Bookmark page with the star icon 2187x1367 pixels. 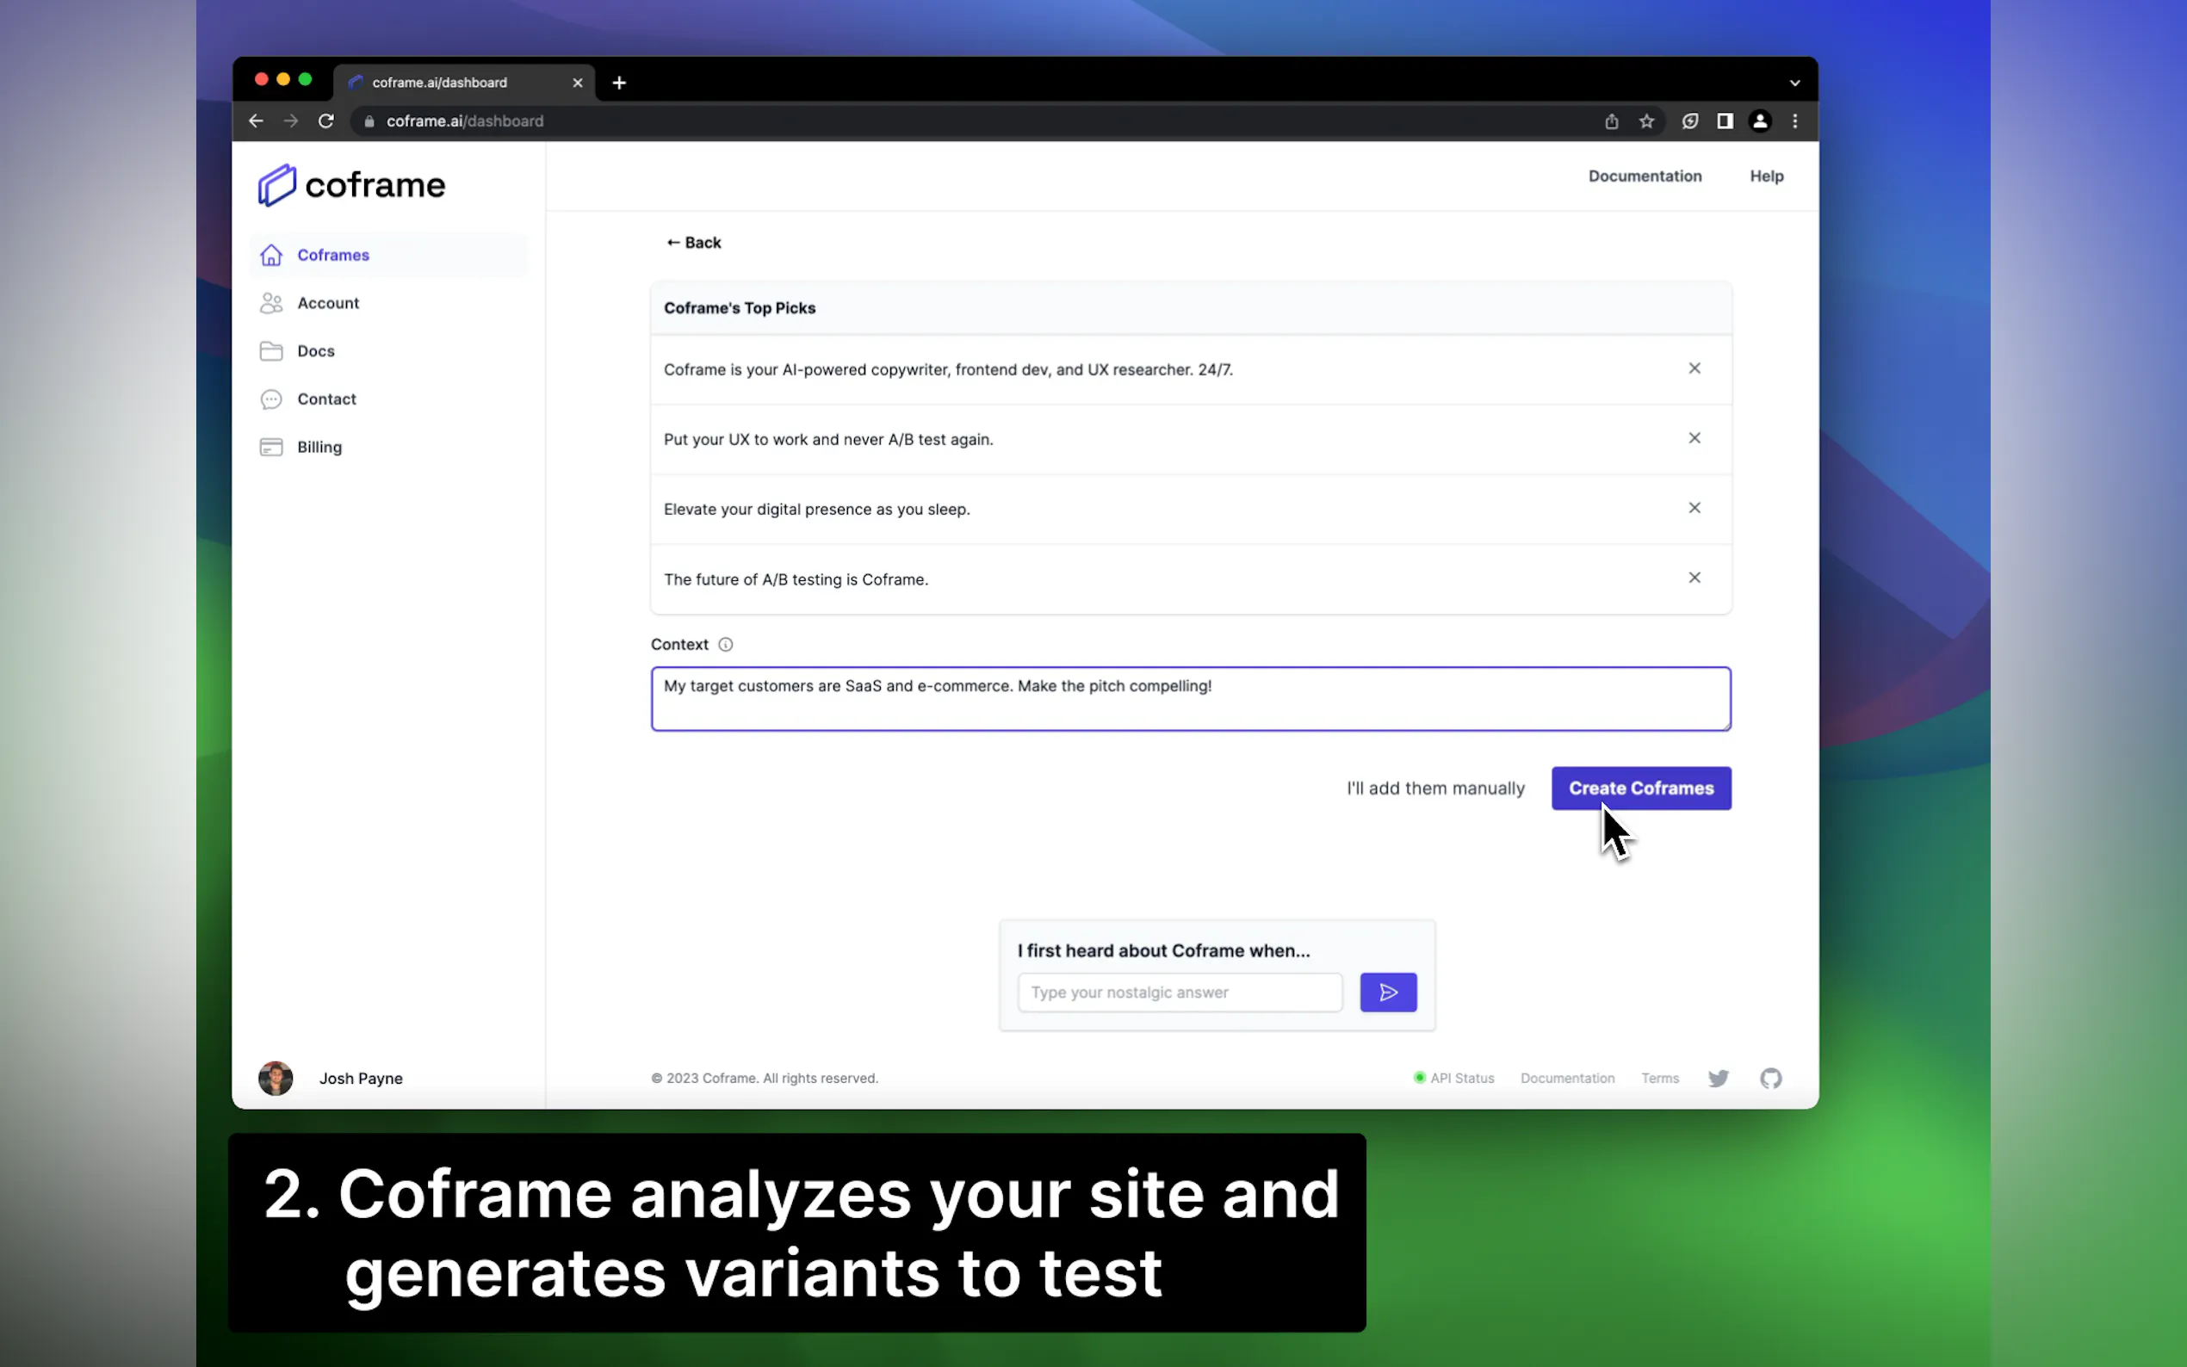click(x=1646, y=121)
